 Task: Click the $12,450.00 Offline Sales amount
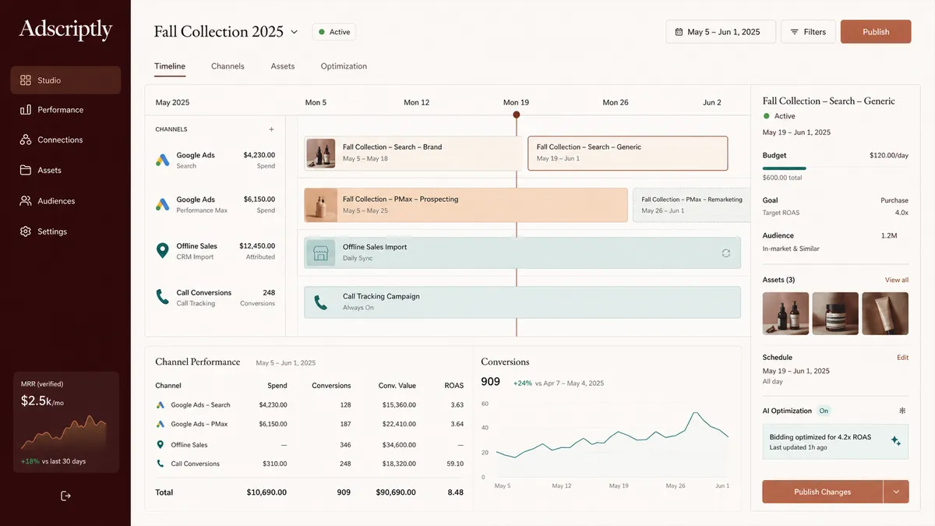click(x=257, y=245)
